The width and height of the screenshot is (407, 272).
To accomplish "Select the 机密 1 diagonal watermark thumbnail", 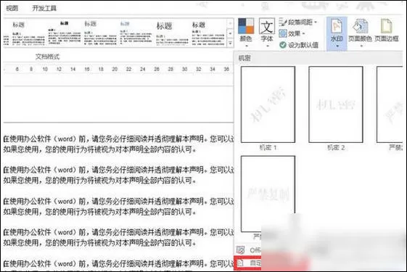I will pos(268,104).
